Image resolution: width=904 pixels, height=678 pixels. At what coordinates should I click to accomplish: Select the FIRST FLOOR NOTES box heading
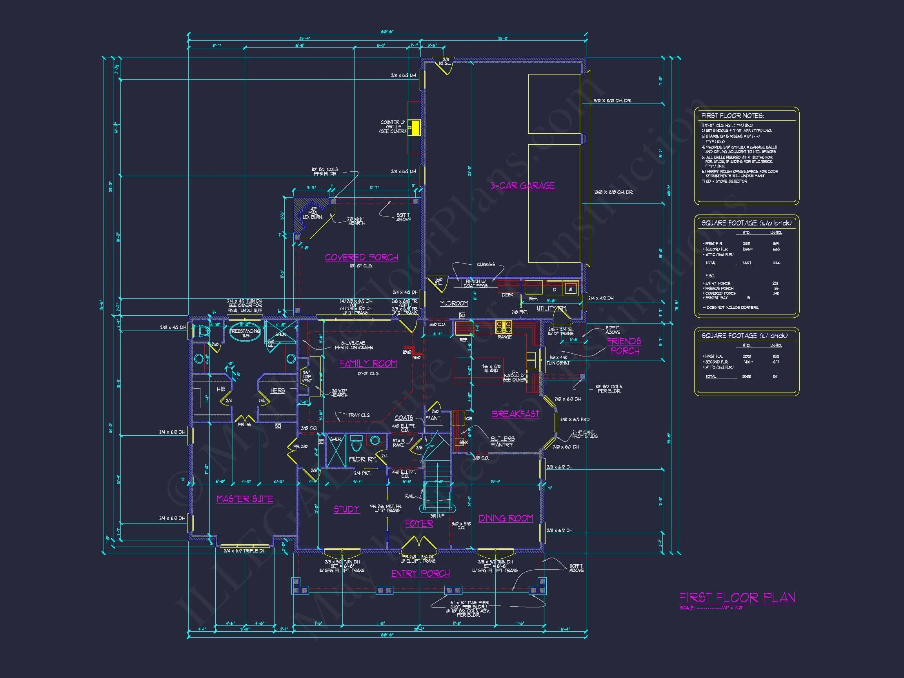point(732,116)
